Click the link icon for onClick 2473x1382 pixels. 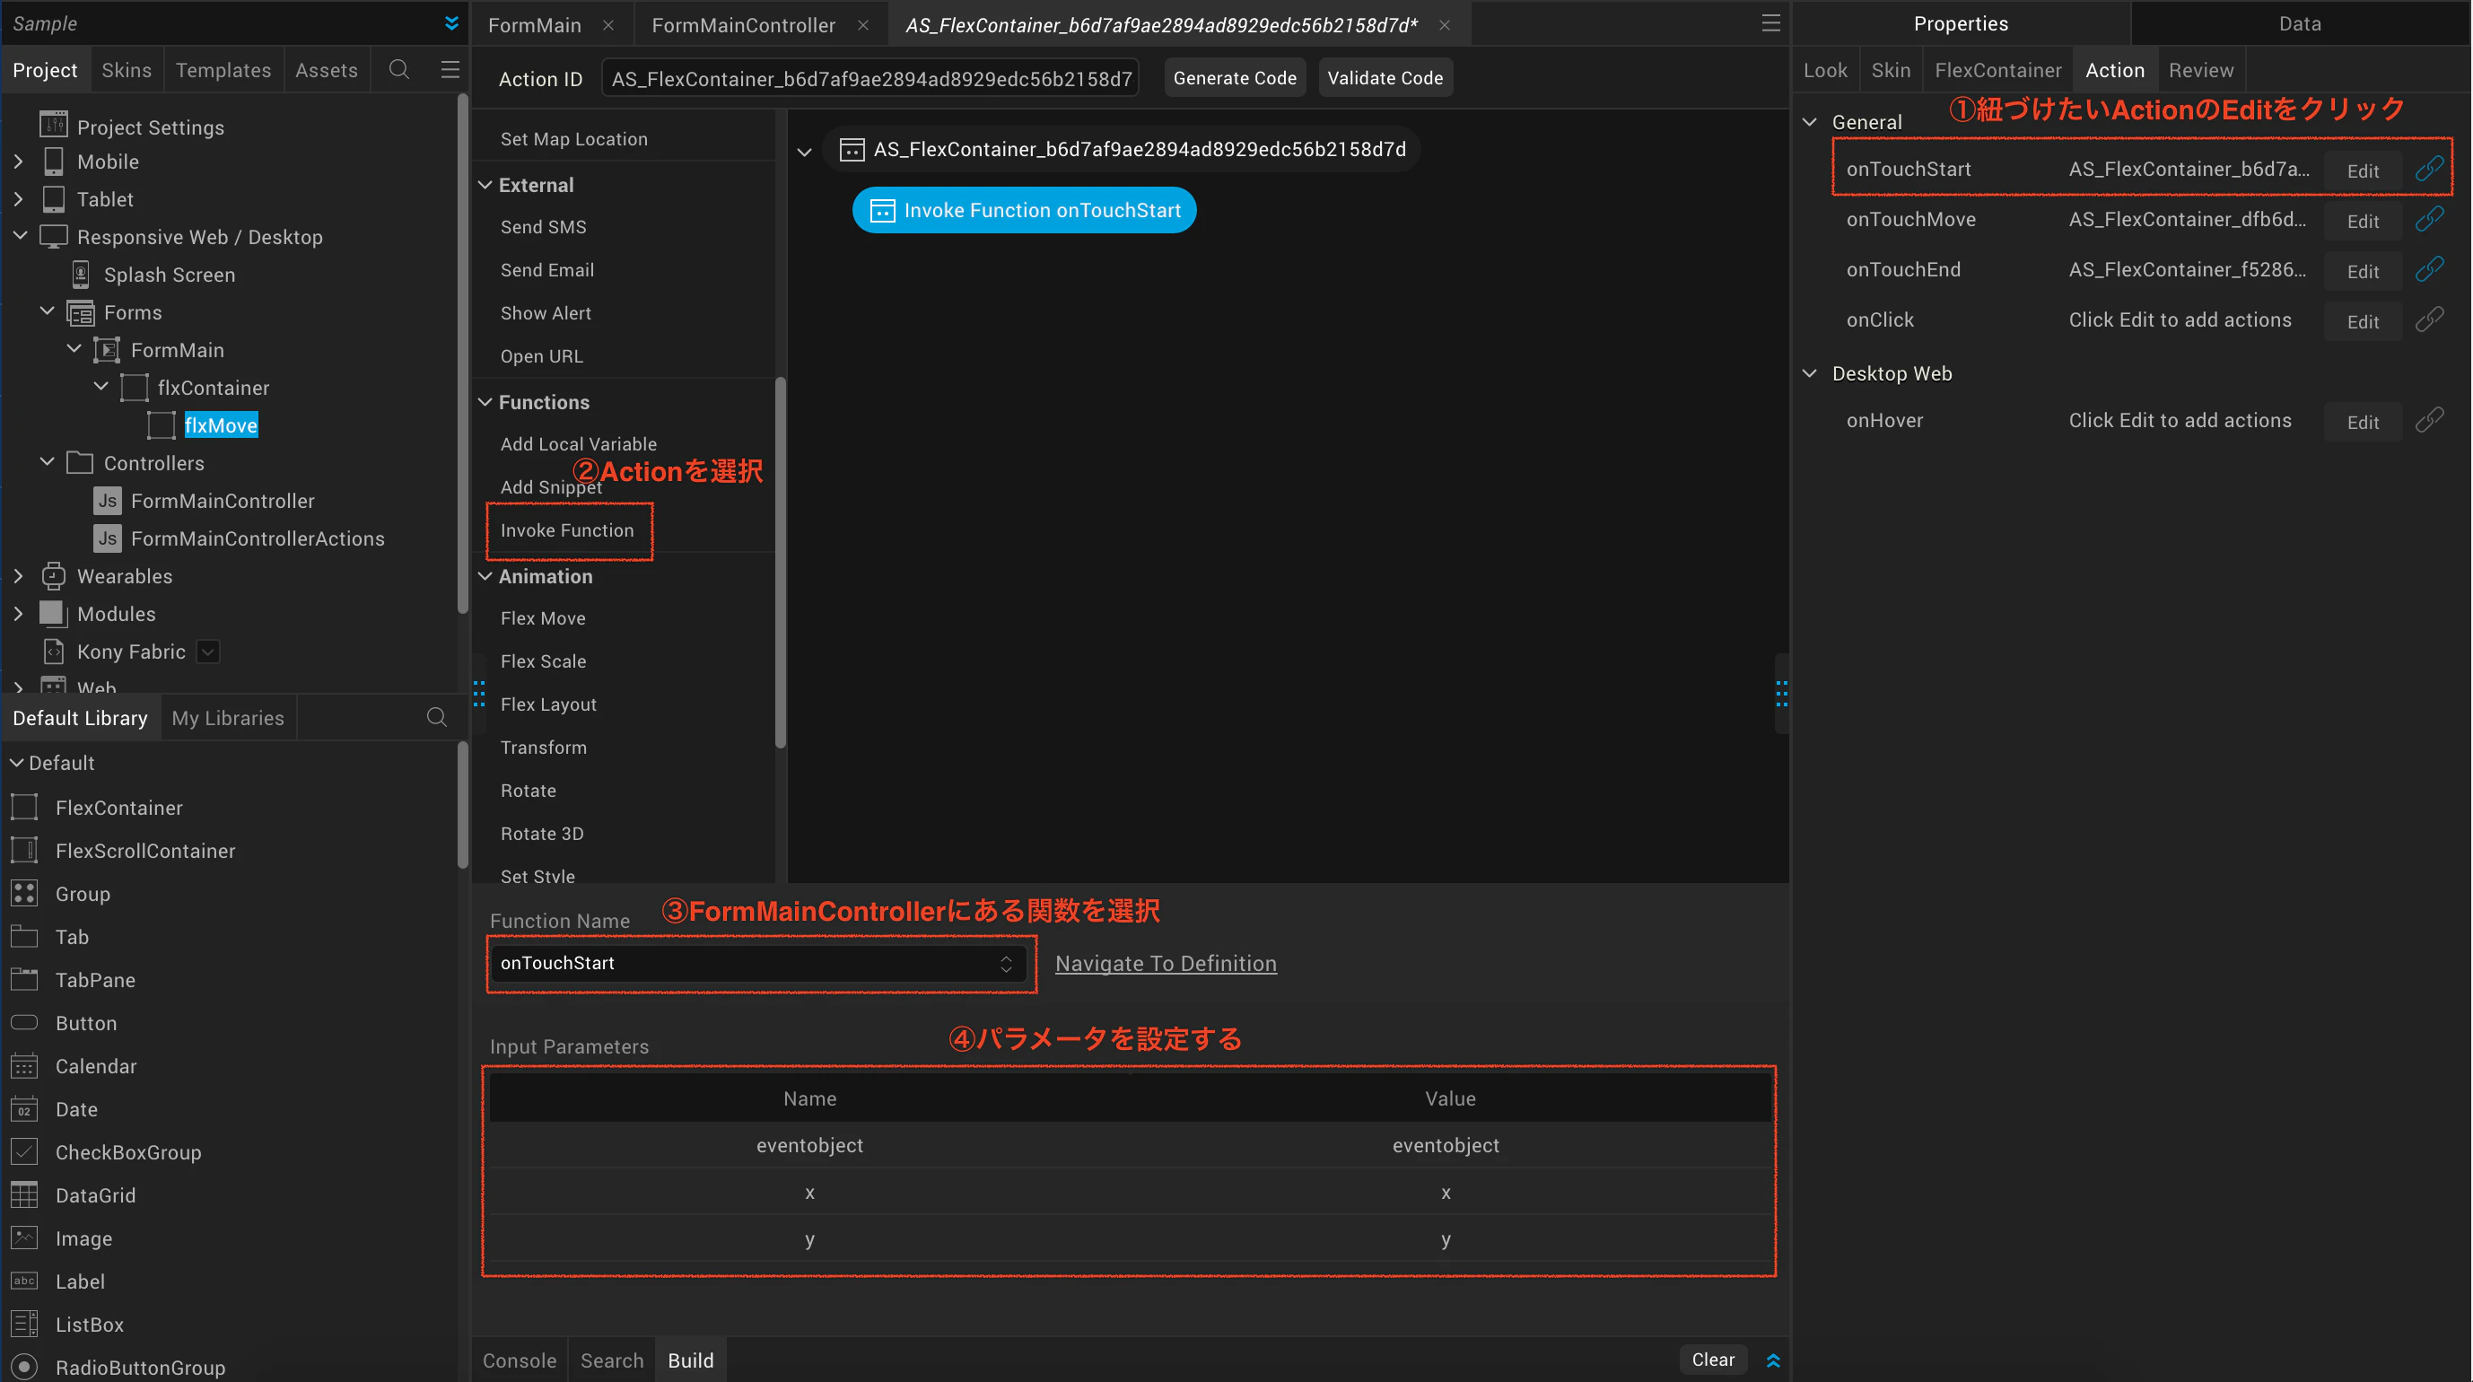2429,319
